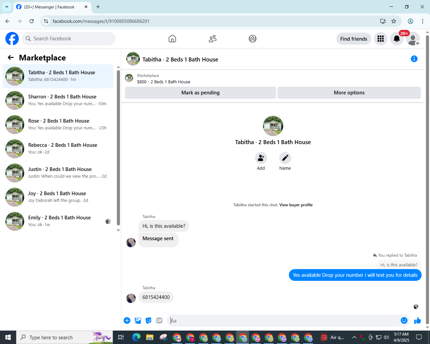
Task: Click the address bar URL
Action: (x=101, y=21)
